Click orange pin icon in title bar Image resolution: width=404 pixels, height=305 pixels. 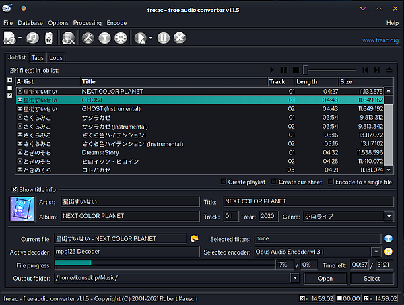click(x=24, y=8)
